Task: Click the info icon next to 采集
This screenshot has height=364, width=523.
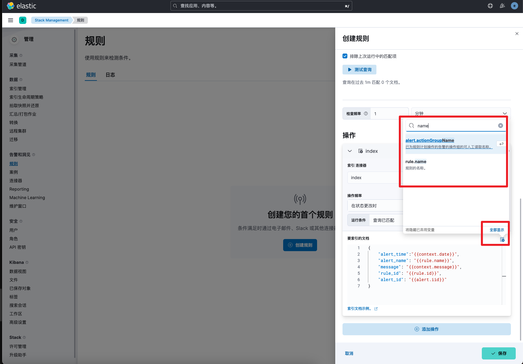Action: (x=21, y=55)
